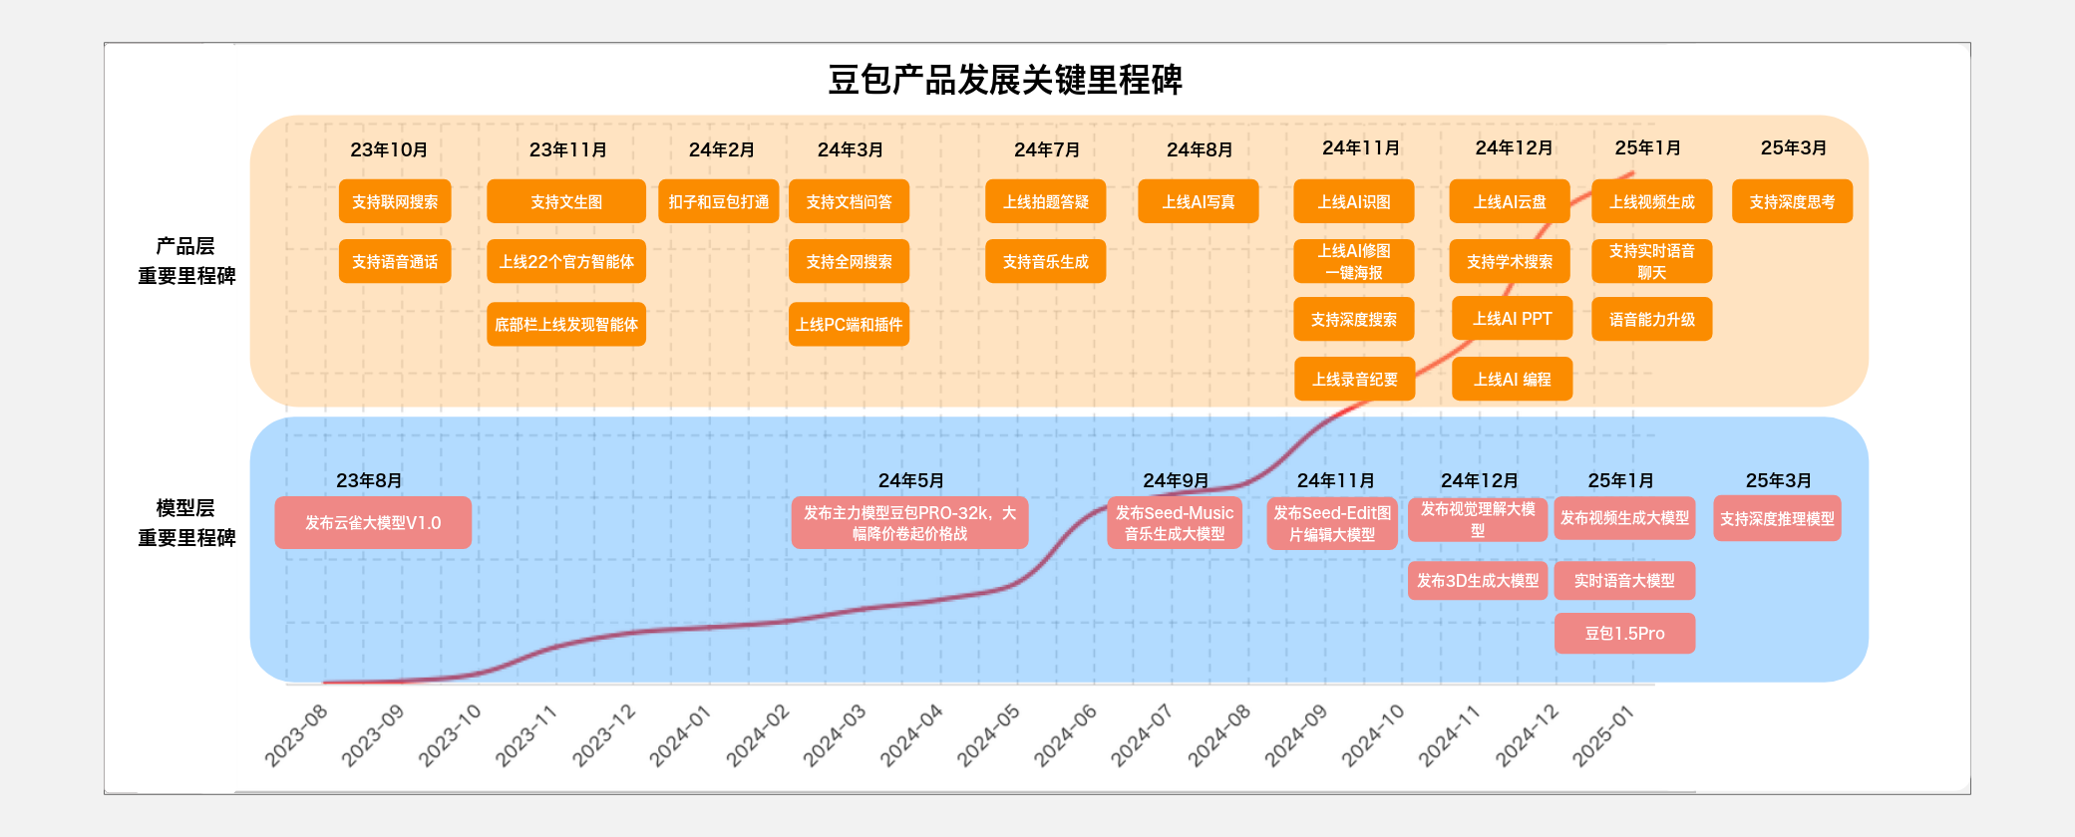Click the 支持实时语音聊天 box

[x=1652, y=261]
